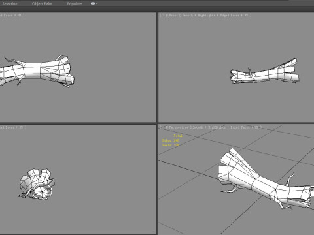The height and width of the screenshot is (235, 314).
Task: Click the Edged Faces label in the bottom-left viewport
Action: coord(7,127)
